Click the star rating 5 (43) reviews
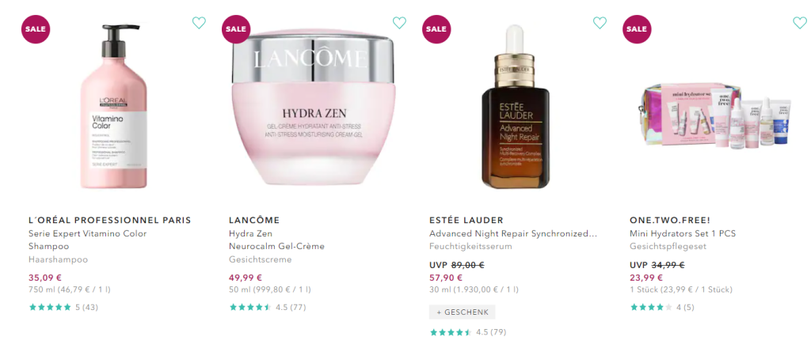 (63, 307)
